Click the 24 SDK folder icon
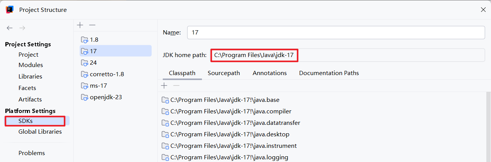 (x=84, y=62)
